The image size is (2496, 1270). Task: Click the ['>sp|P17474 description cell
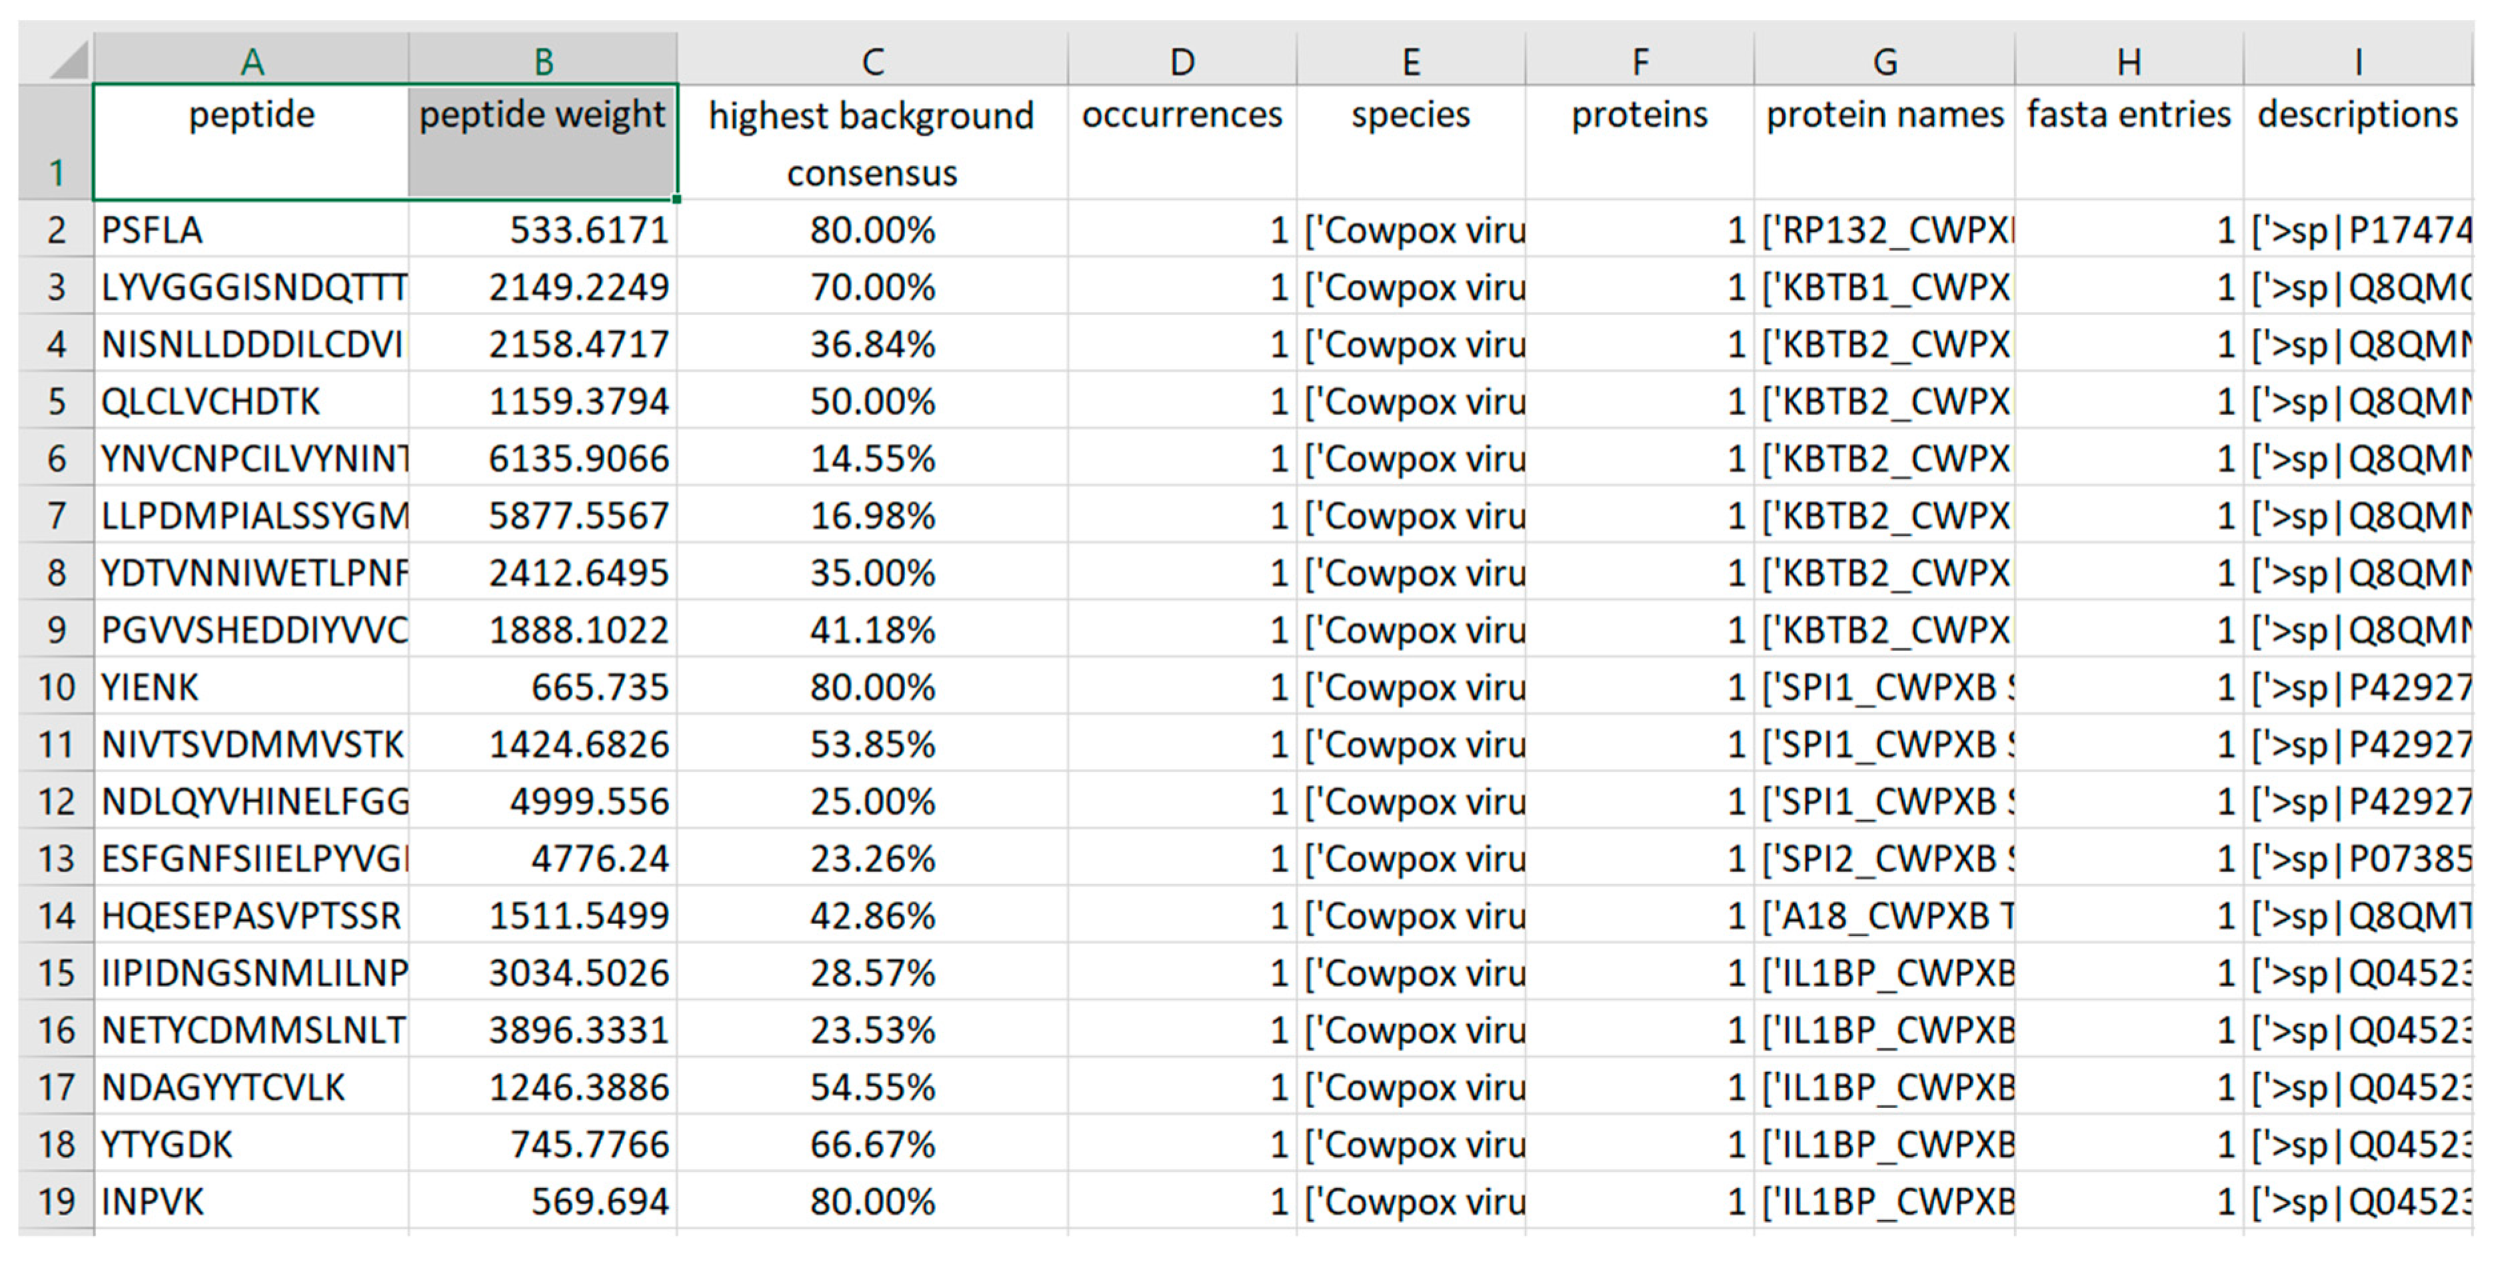point(2359,230)
